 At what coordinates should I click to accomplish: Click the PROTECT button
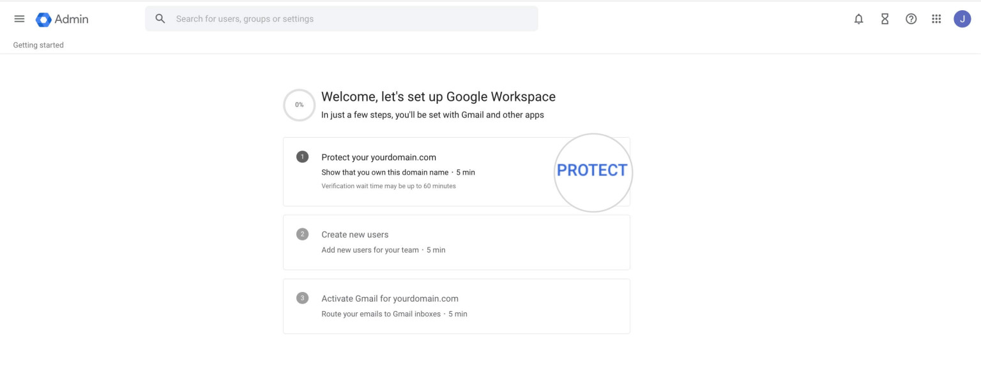592,170
